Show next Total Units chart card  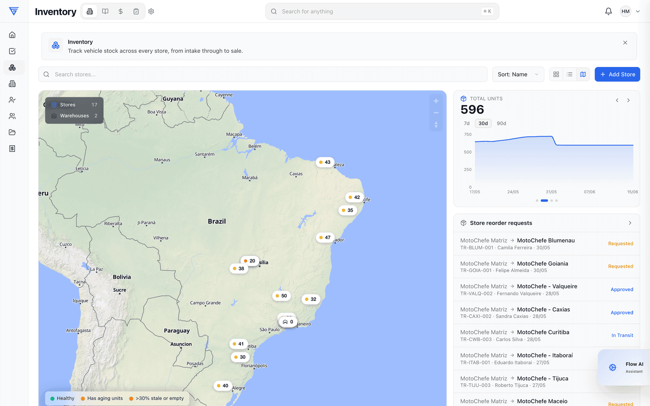click(628, 100)
